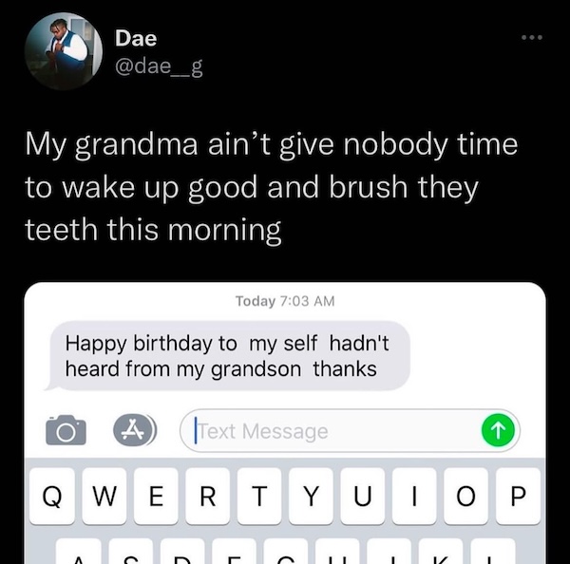Tap the O key on keyboard
570x564 pixels.
[x=465, y=496]
